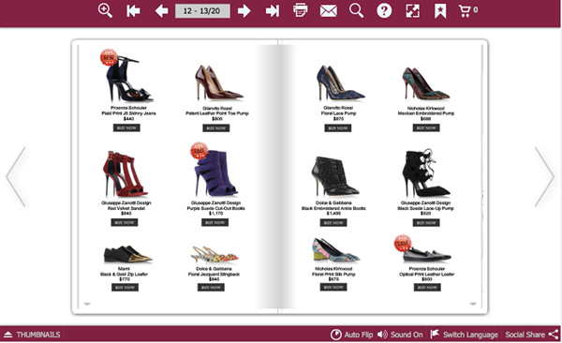Click the Marni brand label
Screen dimensions: 562x343
tap(124, 269)
